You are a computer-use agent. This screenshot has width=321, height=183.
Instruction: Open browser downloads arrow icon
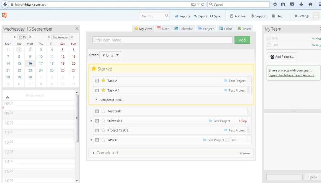coord(301,4)
